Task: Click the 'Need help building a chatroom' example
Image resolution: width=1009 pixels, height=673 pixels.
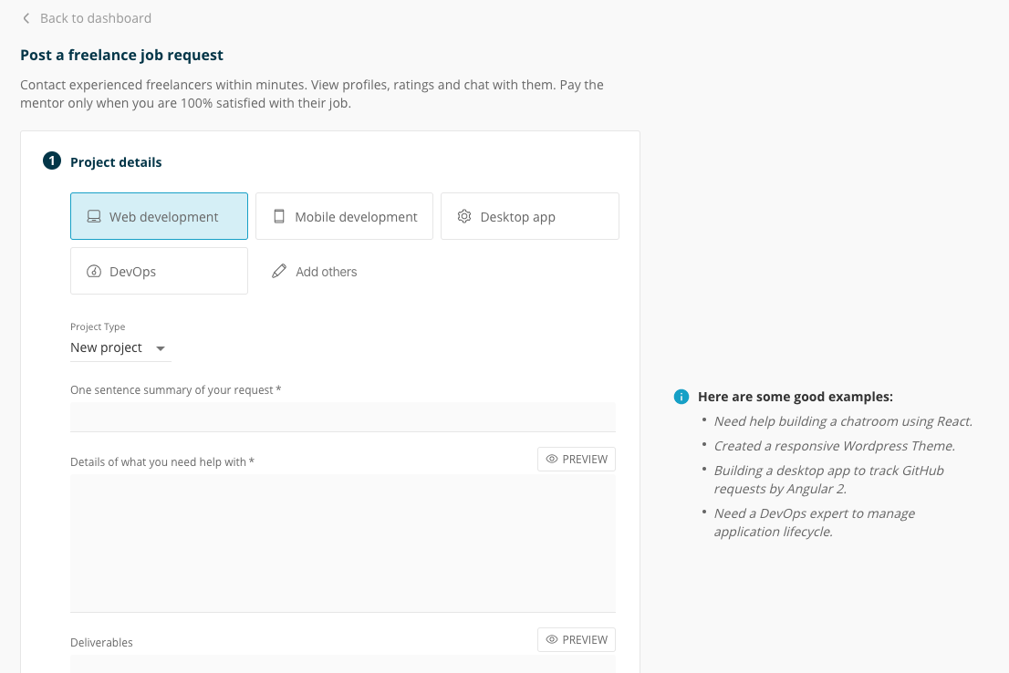Action: 843,421
